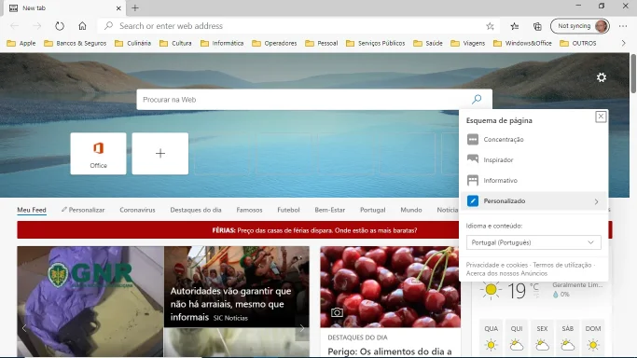
Task: Open the Saúde bookmarks folder
Action: [x=428, y=43]
